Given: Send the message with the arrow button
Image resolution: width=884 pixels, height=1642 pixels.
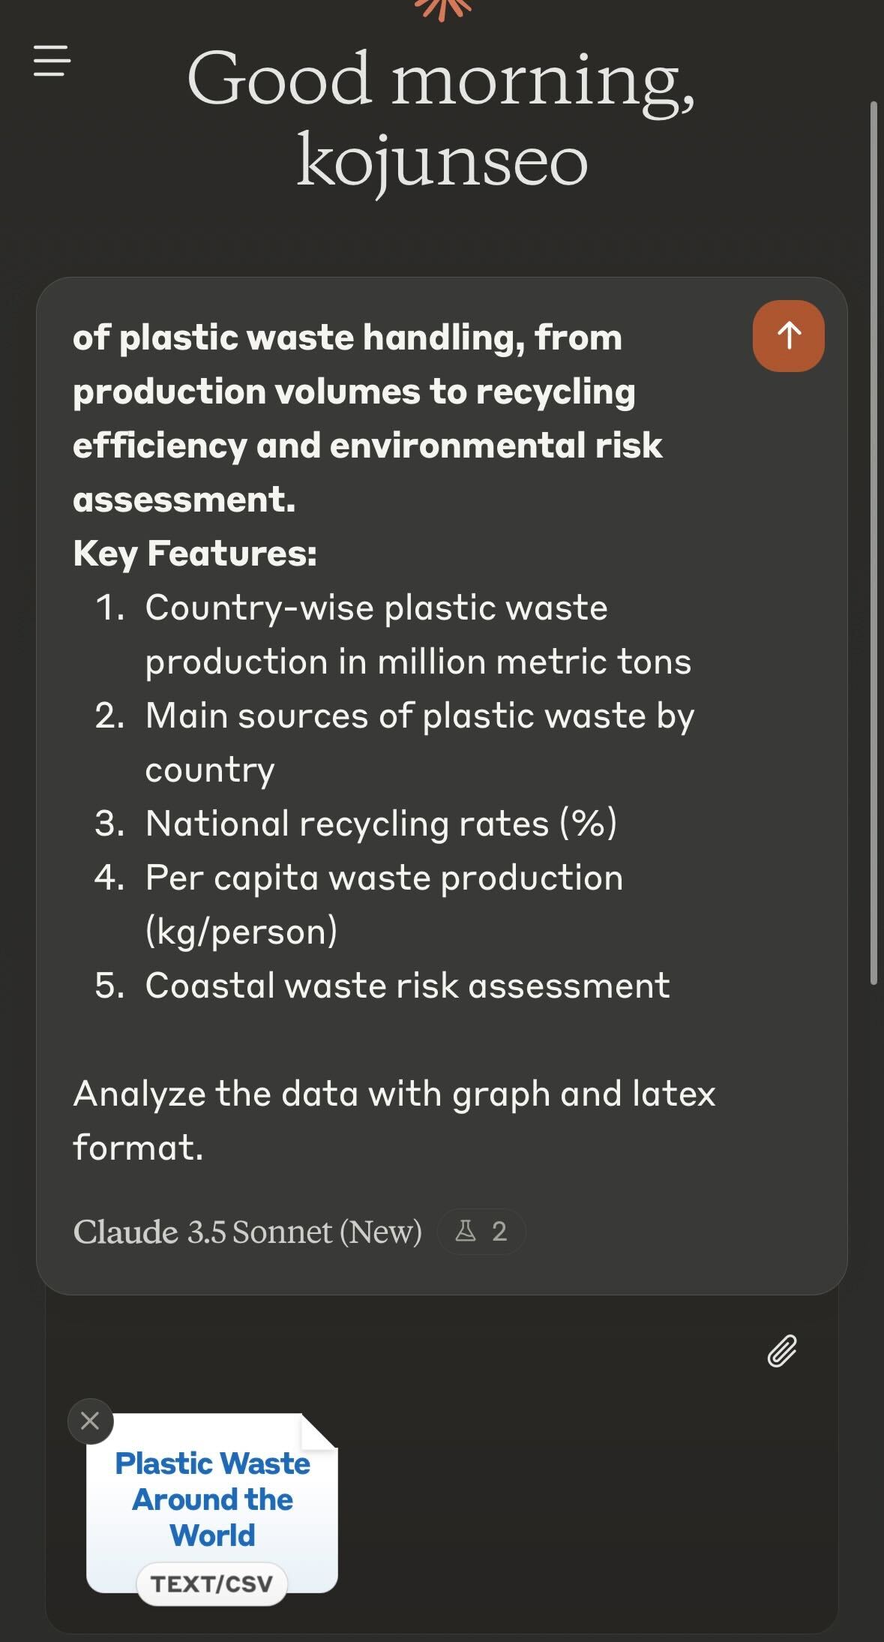Looking at the screenshot, I should [788, 336].
